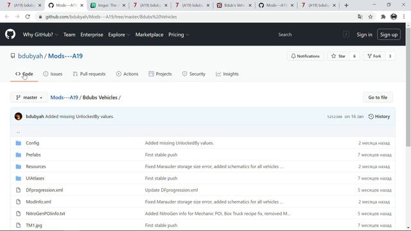Click the Go to file button
411x231 pixels.
coord(378,98)
